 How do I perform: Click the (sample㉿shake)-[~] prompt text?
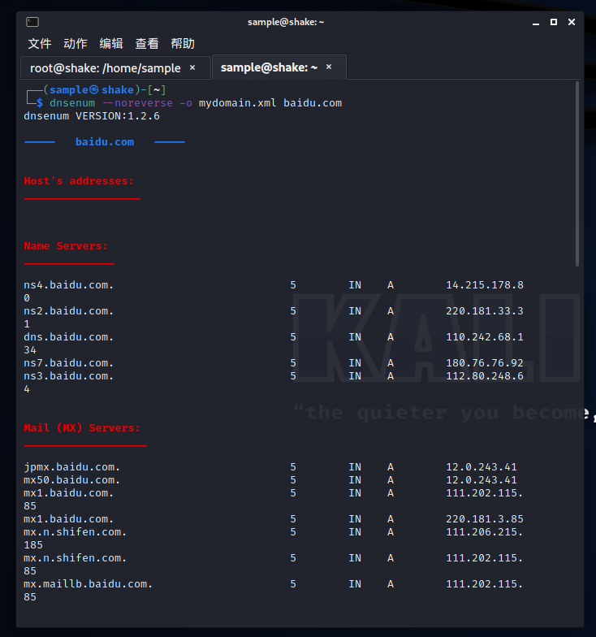click(x=104, y=90)
